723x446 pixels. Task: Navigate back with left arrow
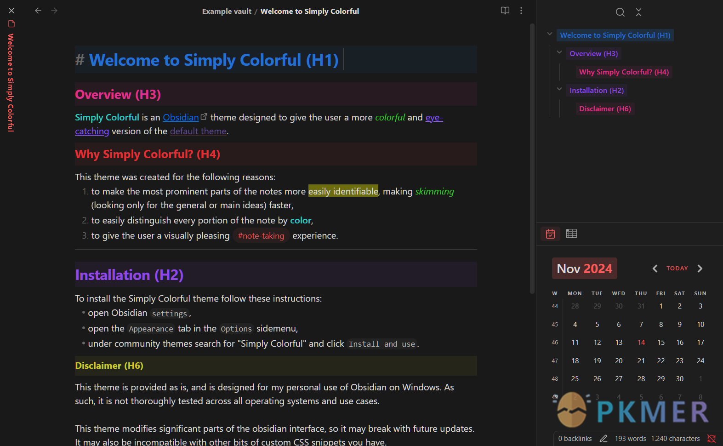(38, 11)
